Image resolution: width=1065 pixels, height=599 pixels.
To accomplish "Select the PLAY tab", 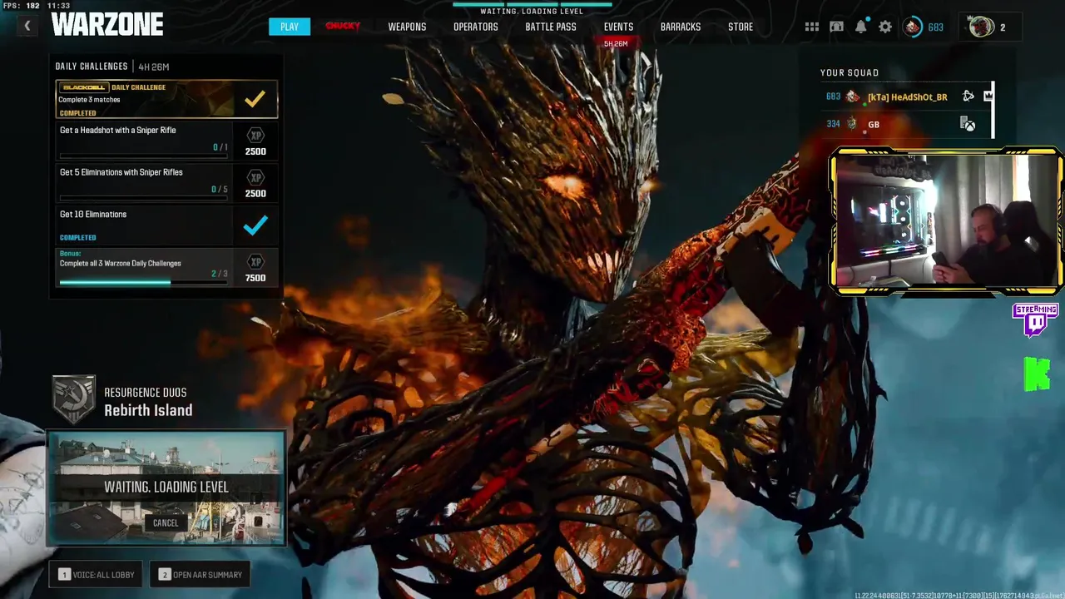I will point(290,27).
